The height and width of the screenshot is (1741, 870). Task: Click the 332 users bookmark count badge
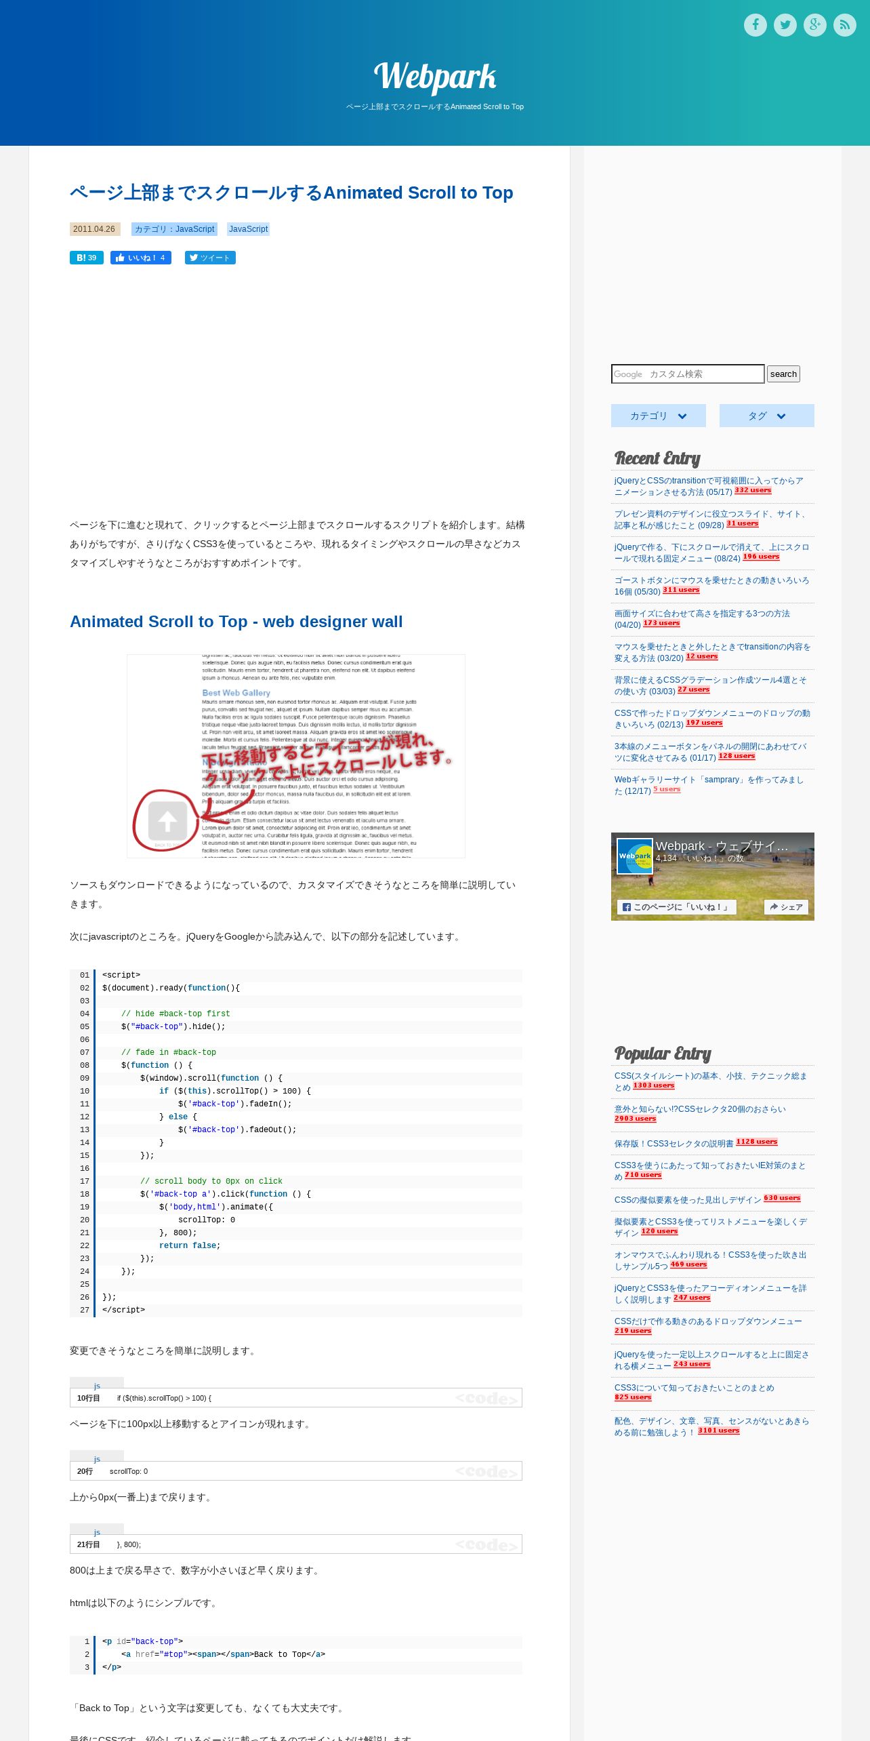click(x=753, y=491)
